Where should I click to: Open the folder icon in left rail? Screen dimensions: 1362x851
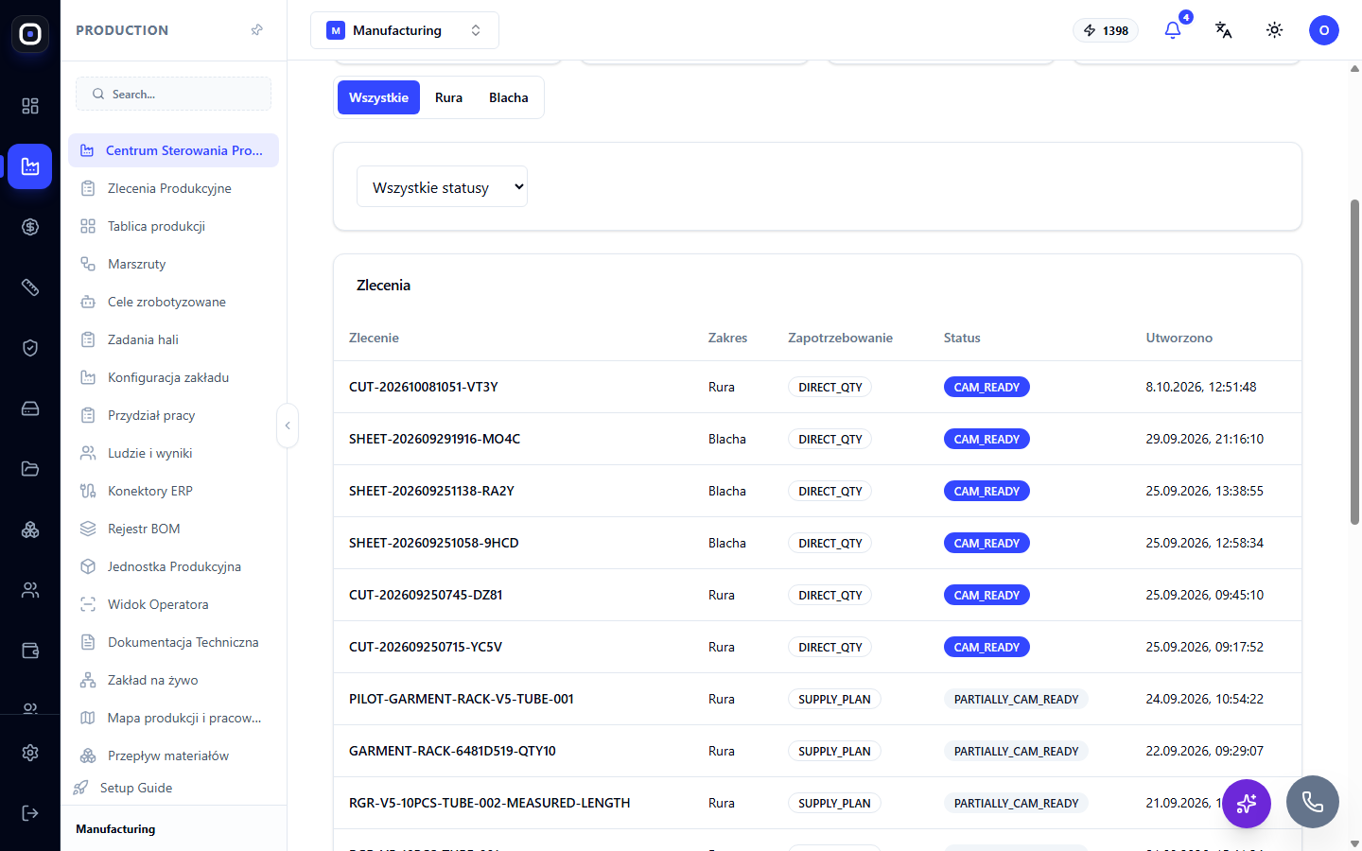30,469
